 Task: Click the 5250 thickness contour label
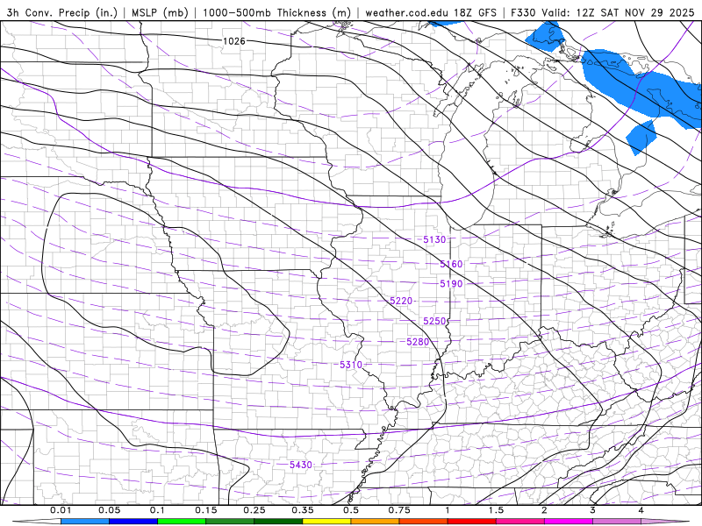(434, 321)
